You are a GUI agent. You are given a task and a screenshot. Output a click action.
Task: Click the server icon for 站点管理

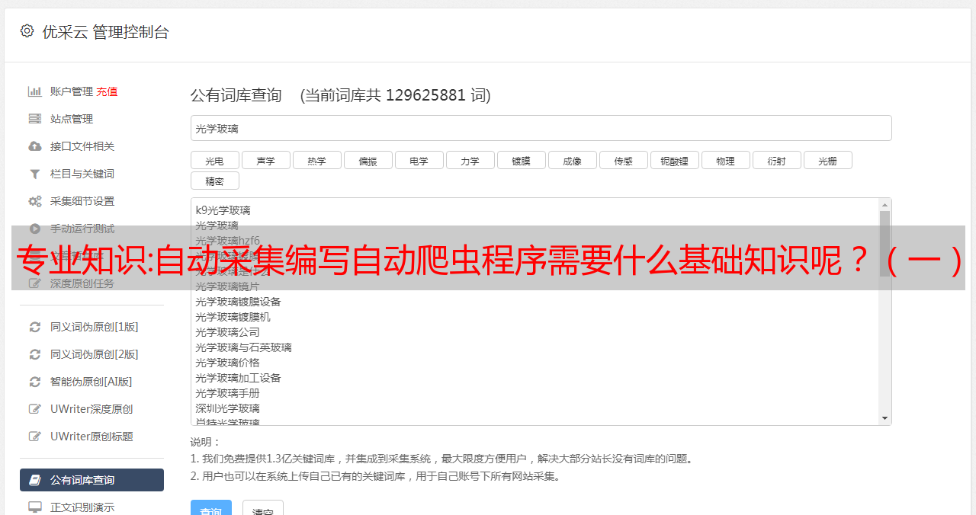point(34,119)
